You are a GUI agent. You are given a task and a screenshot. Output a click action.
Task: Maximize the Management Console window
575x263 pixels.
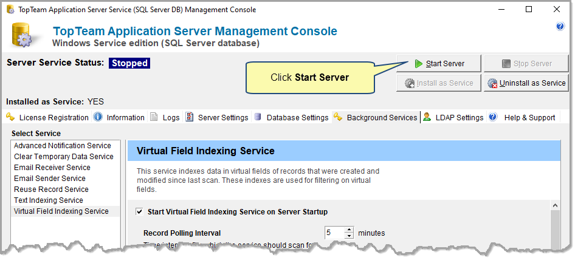[528, 10]
